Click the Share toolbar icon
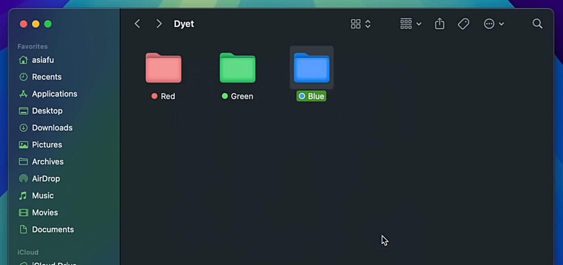563x265 pixels. [x=439, y=24]
